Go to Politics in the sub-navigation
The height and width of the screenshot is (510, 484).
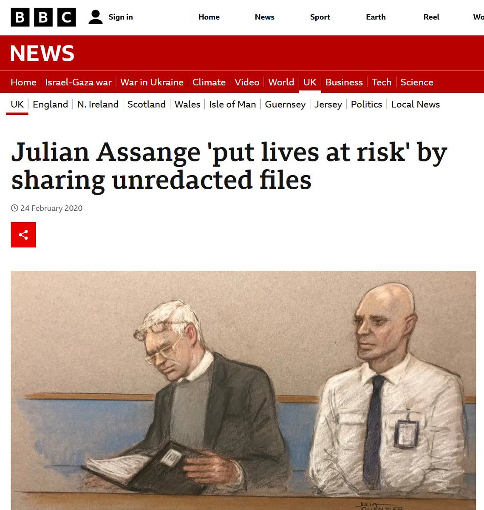click(366, 104)
